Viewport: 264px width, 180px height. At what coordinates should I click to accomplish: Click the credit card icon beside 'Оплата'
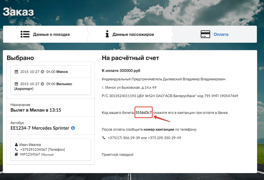[205, 34]
